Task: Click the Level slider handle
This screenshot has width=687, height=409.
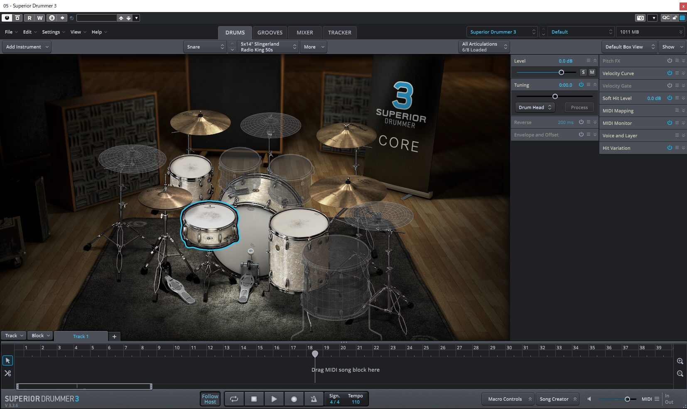Action: (561, 73)
